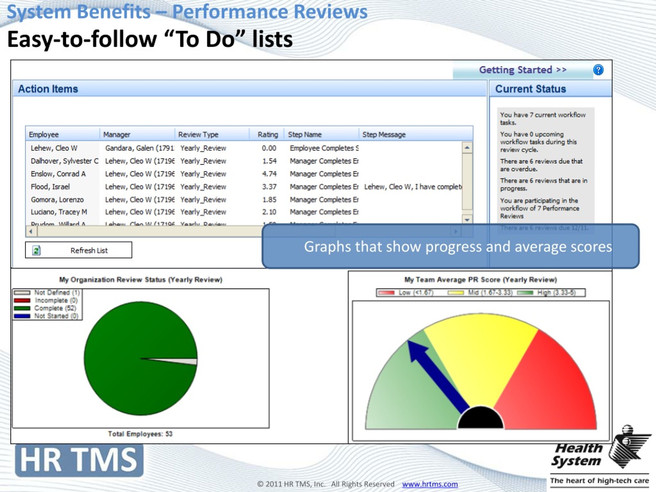The image size is (656, 492).
Task: Open the Getting Started >> tab
Action: pos(523,70)
